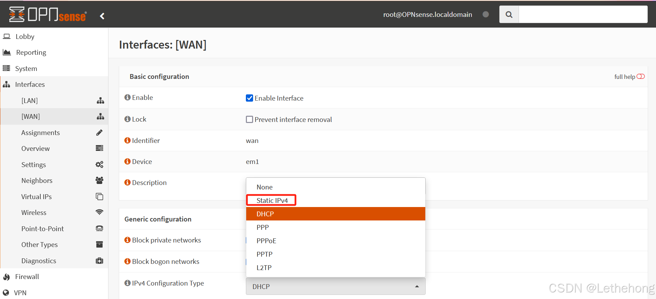Show help for IPv4 Configuration Type
656x299 pixels.
pyautogui.click(x=127, y=283)
